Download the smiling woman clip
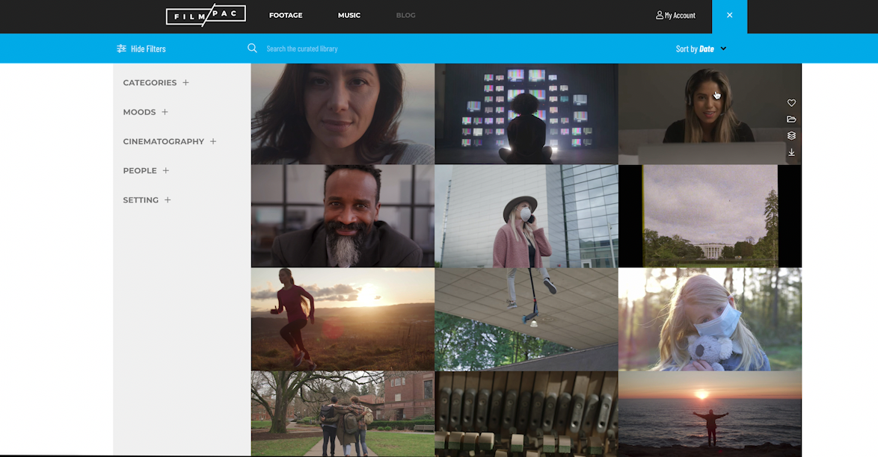 coord(791,152)
